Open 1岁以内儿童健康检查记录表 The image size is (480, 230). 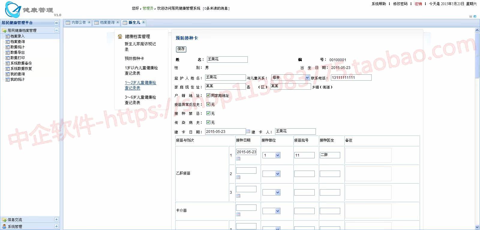pos(141,70)
